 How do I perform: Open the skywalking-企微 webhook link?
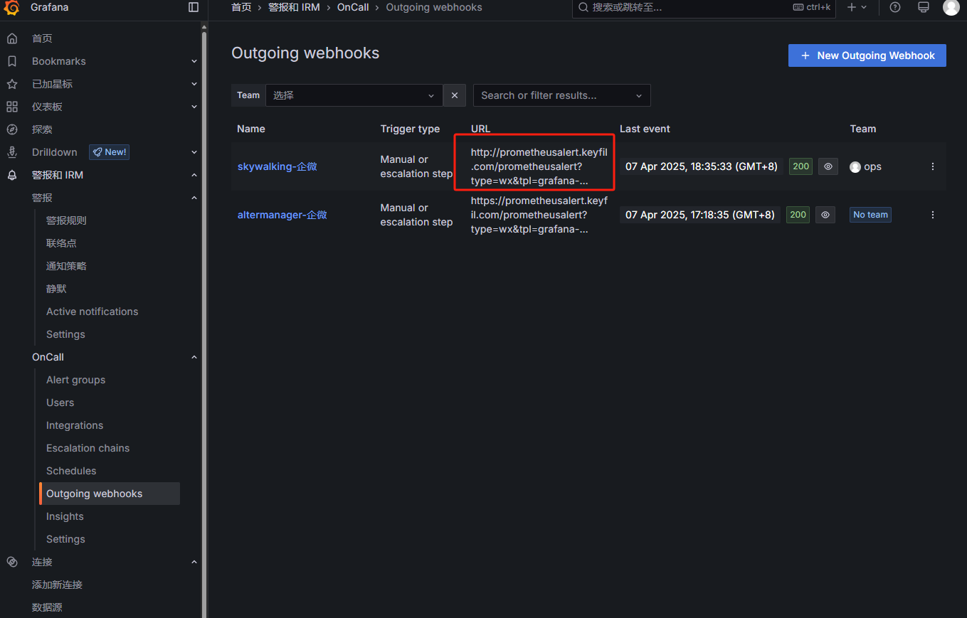click(277, 166)
